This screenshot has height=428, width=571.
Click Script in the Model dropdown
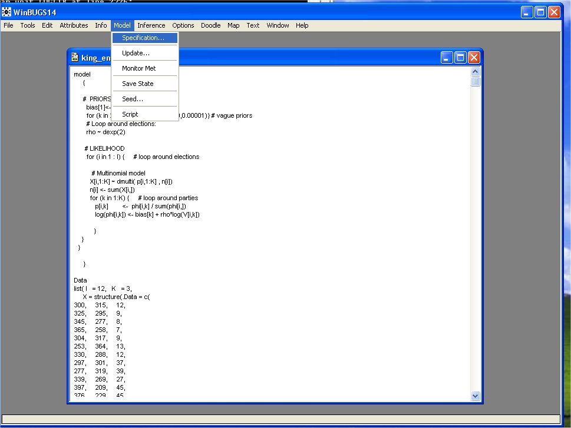pyautogui.click(x=130, y=114)
